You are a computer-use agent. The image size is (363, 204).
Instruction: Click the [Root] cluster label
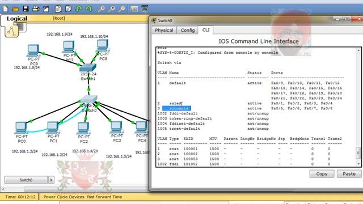59,18
